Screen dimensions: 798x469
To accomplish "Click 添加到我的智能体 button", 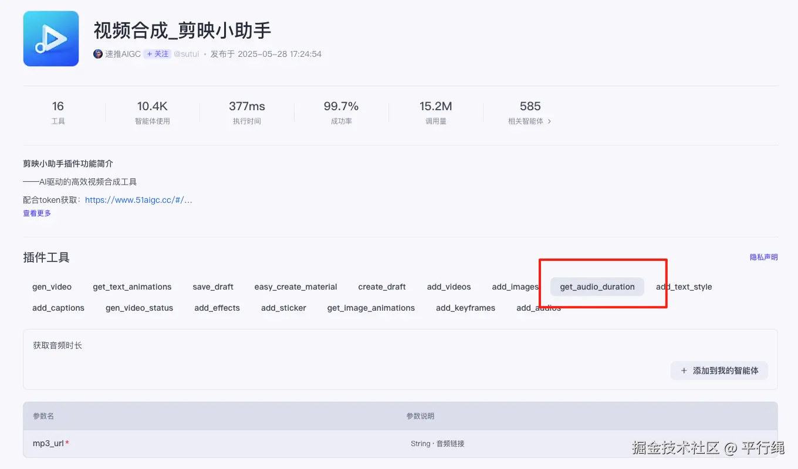I will click(719, 371).
